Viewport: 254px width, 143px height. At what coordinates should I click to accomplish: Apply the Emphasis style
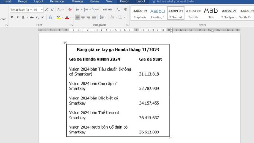[140, 13]
